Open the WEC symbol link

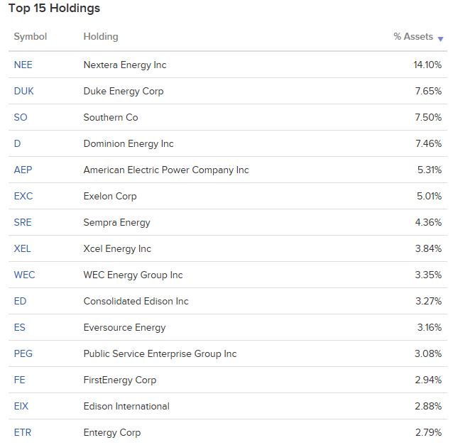coord(24,275)
